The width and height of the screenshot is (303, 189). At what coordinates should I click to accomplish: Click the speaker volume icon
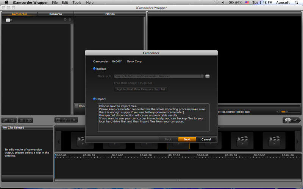[x=278, y=112]
